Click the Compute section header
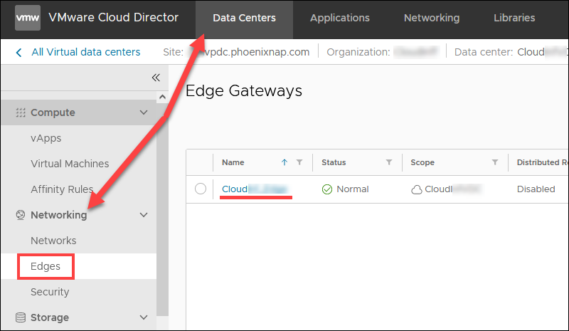 click(78, 112)
